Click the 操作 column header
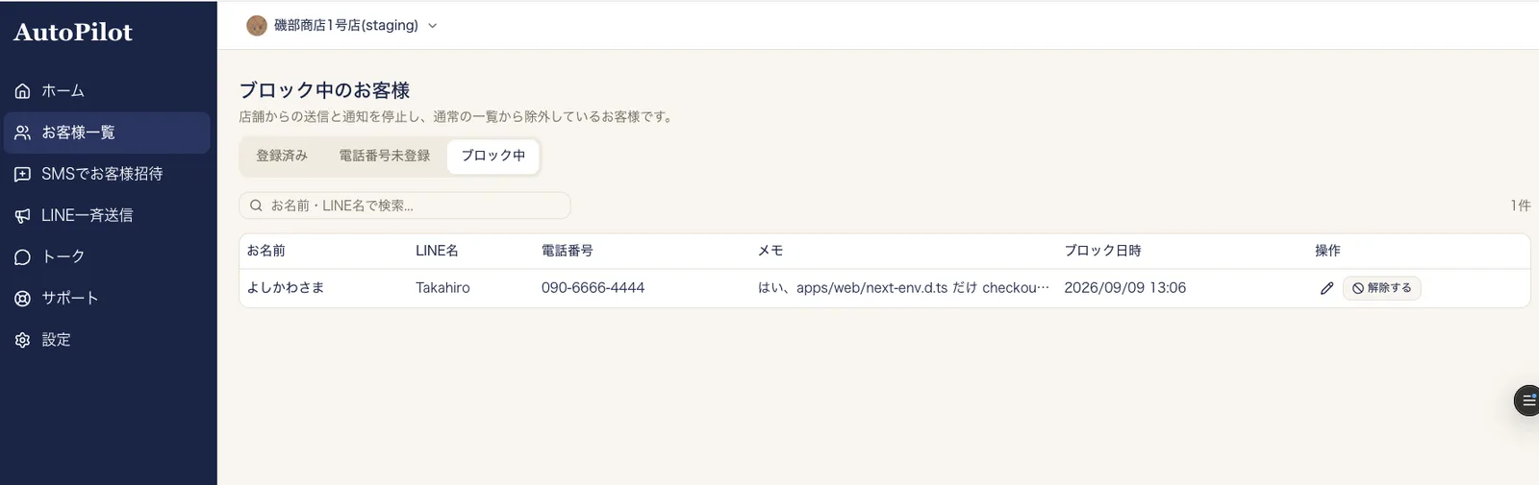1539x485 pixels. point(1327,251)
